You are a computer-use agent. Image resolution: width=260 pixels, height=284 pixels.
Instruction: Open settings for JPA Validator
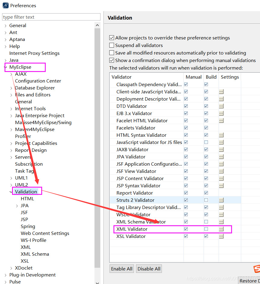tap(221, 157)
